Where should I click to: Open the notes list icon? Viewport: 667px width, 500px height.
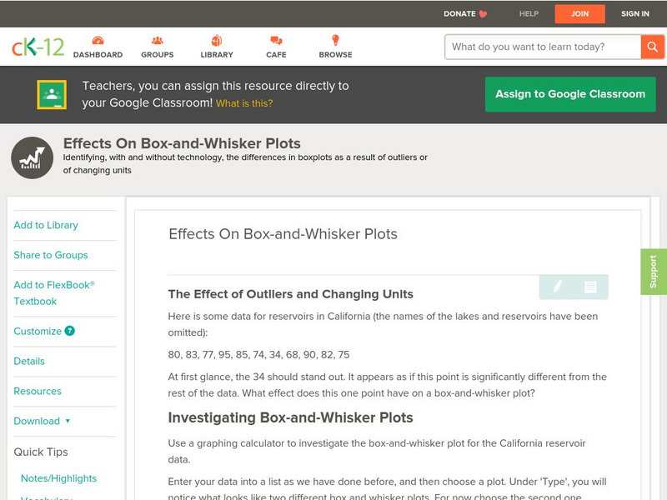pyautogui.click(x=590, y=287)
